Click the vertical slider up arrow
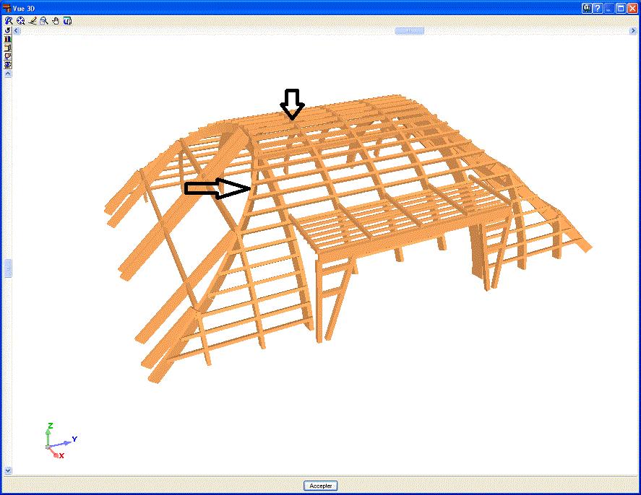641x495 pixels. tap(8, 74)
